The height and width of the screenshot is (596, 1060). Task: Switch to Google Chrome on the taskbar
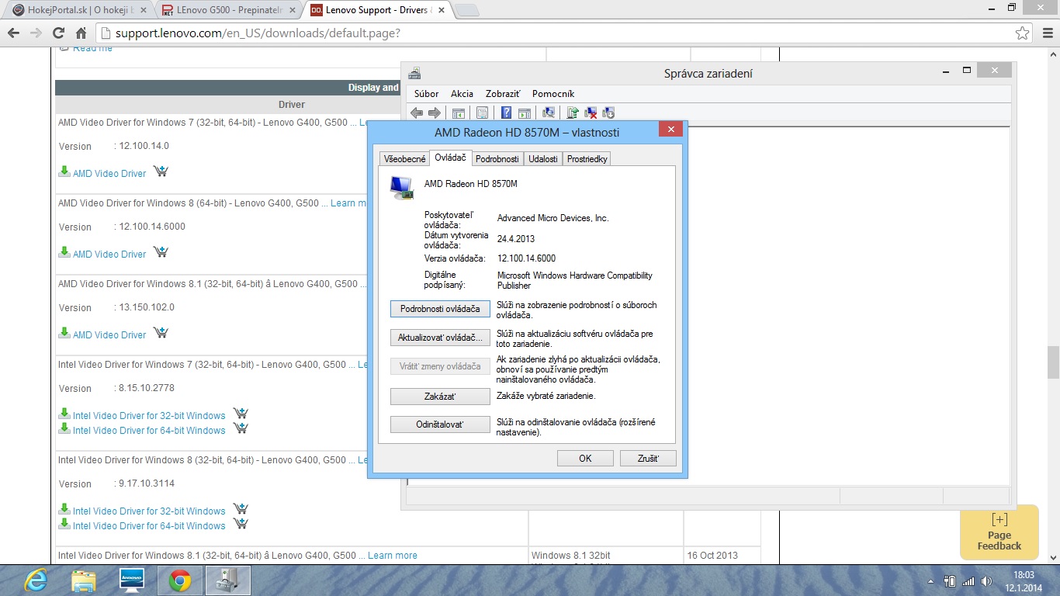(180, 580)
